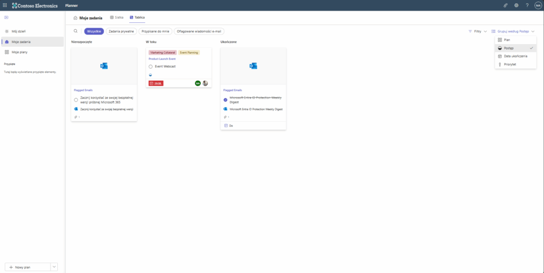Image resolution: width=544 pixels, height=273 pixels.
Task: Select Priorytet from grouping menu
Action: click(509, 64)
